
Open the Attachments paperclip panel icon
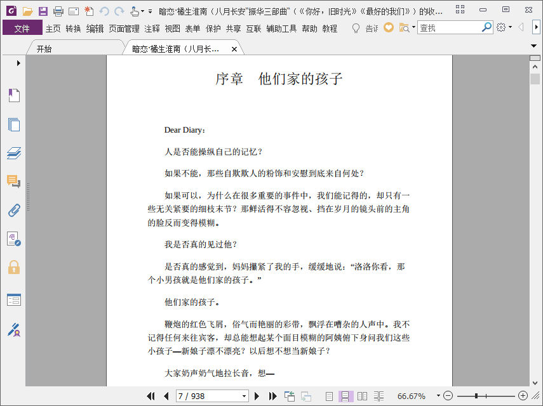coord(14,210)
